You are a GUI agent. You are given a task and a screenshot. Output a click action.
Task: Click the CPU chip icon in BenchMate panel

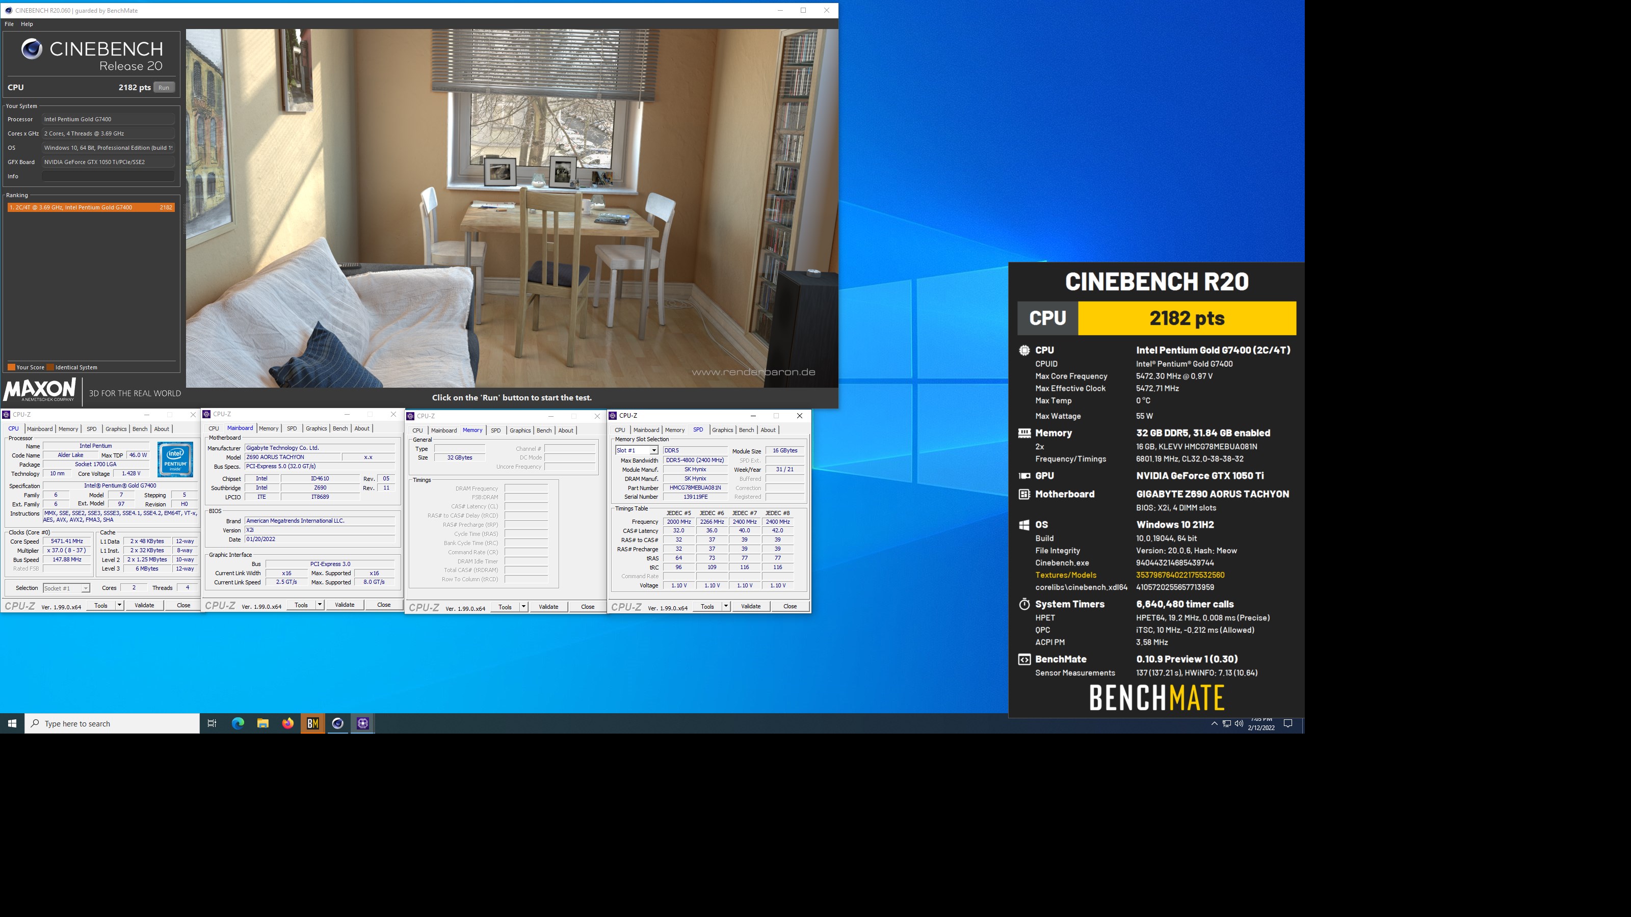[x=1024, y=350]
